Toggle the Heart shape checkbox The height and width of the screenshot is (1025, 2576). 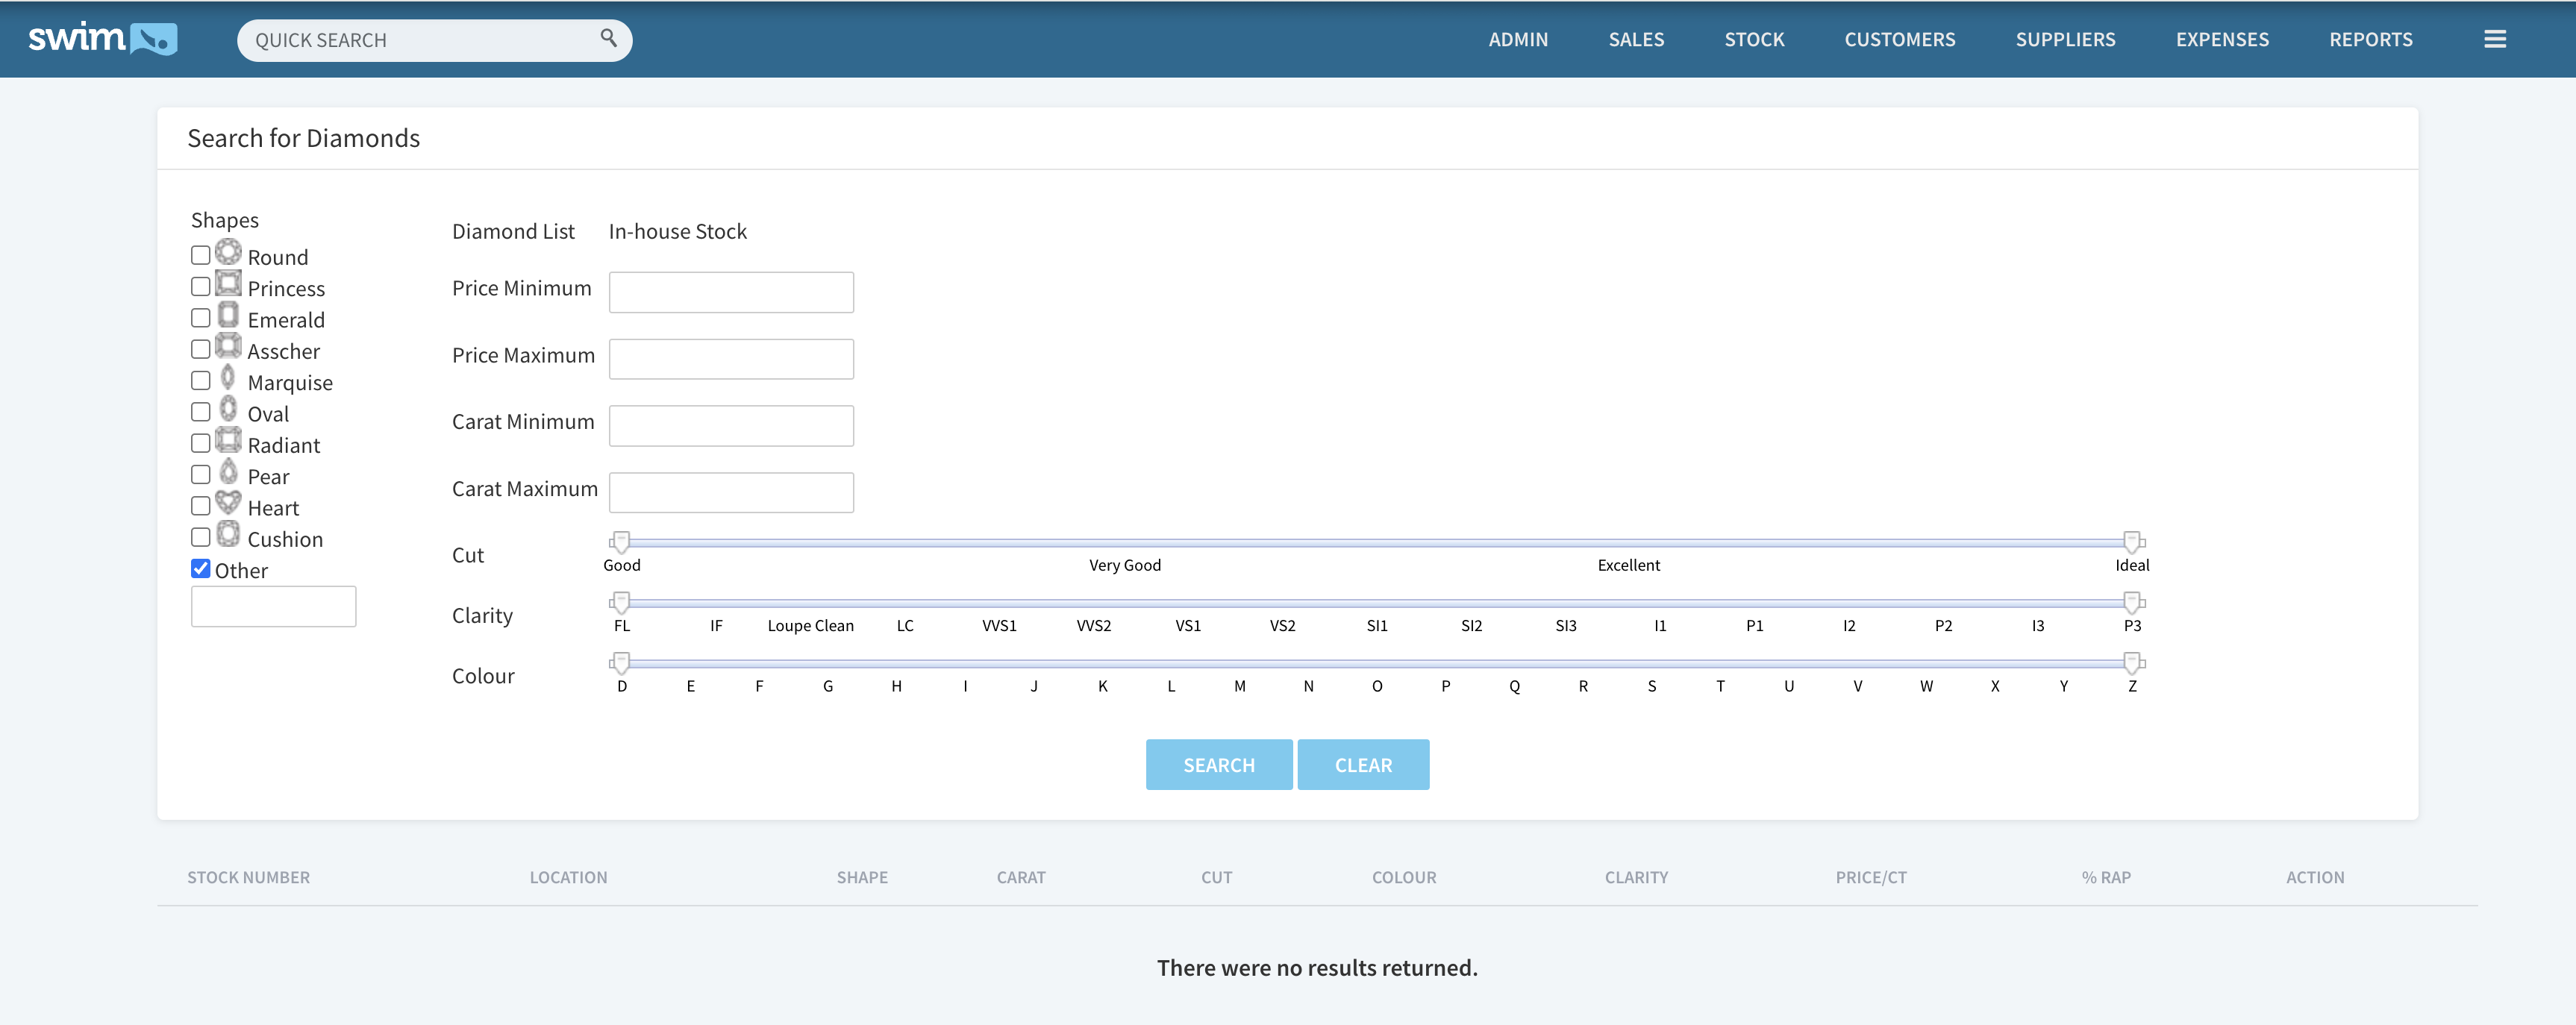[x=200, y=506]
